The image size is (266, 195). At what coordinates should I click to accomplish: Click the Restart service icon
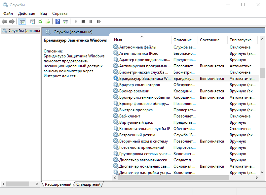98,21
